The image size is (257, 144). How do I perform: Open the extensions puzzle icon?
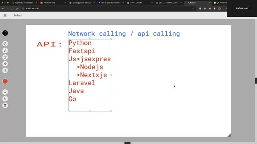click(220, 8)
